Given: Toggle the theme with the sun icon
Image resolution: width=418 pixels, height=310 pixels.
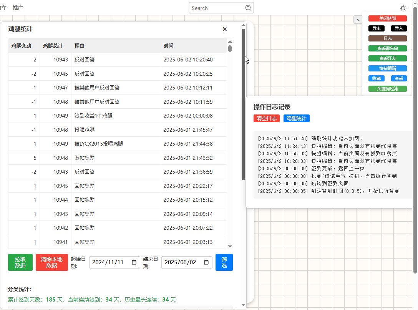Looking at the screenshot, I should click(x=403, y=8).
